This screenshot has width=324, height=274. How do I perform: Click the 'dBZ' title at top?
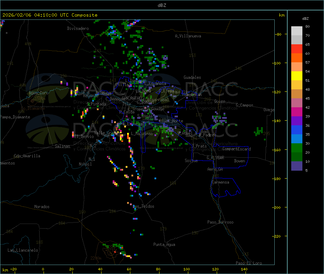pyautogui.click(x=162, y=5)
